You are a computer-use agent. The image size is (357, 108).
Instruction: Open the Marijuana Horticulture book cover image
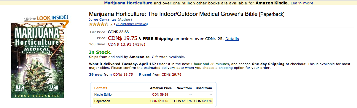tap(38, 61)
